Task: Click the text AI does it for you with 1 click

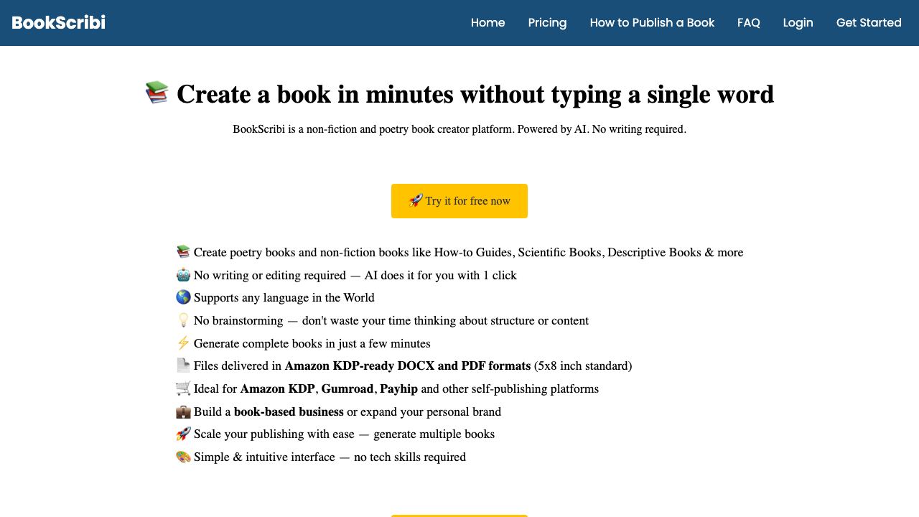Action: click(440, 275)
